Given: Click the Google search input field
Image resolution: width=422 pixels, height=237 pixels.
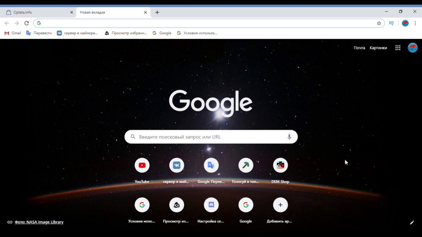Looking at the screenshot, I should 211,137.
